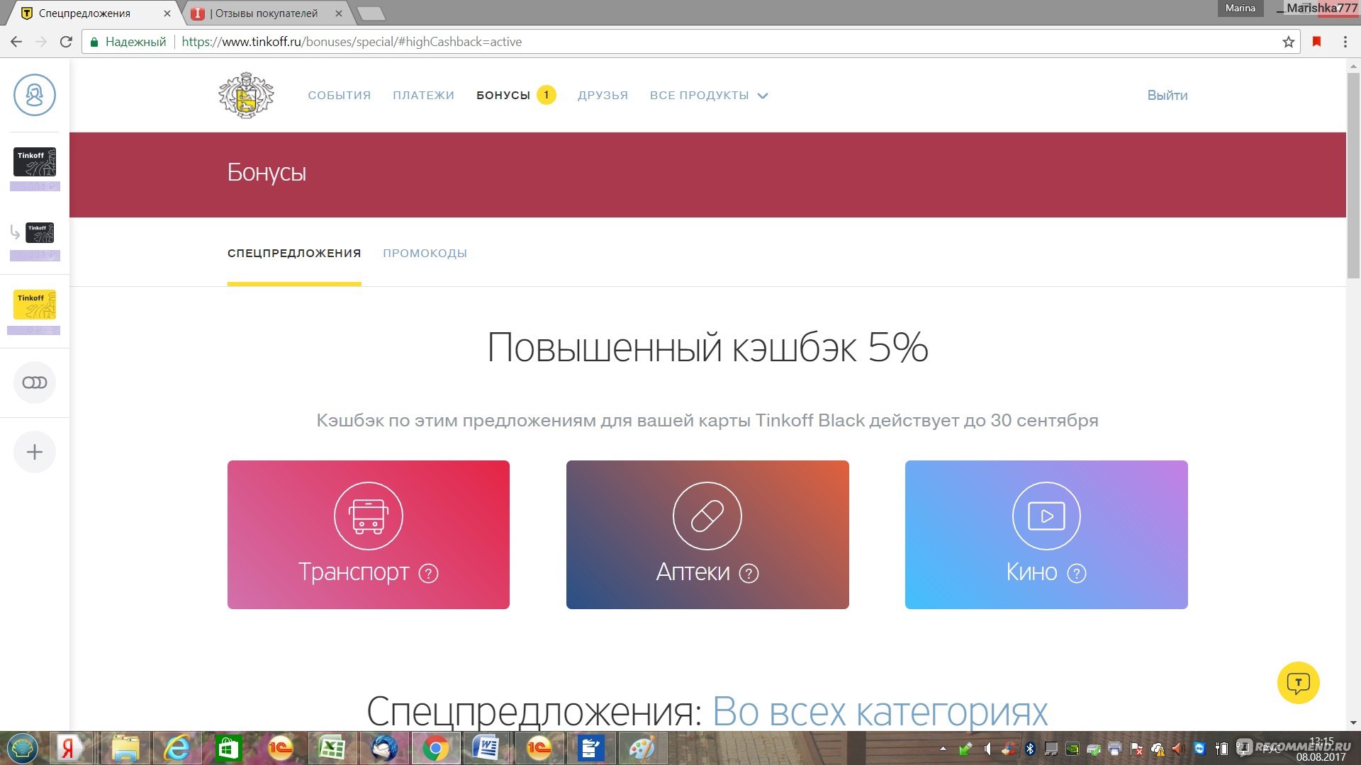Open the Кино cashback card
1361x765 pixels.
point(1046,535)
